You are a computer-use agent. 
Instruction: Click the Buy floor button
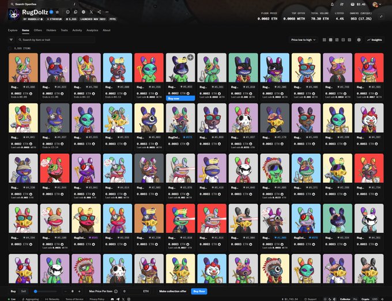[x=199, y=291]
